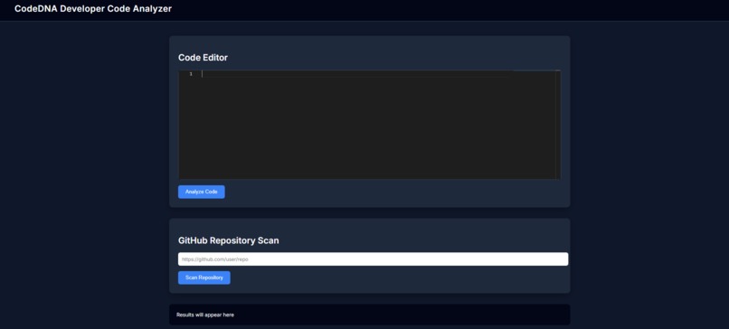The height and width of the screenshot is (329, 729).
Task: Click inside the code editor text area
Action: click(x=370, y=125)
